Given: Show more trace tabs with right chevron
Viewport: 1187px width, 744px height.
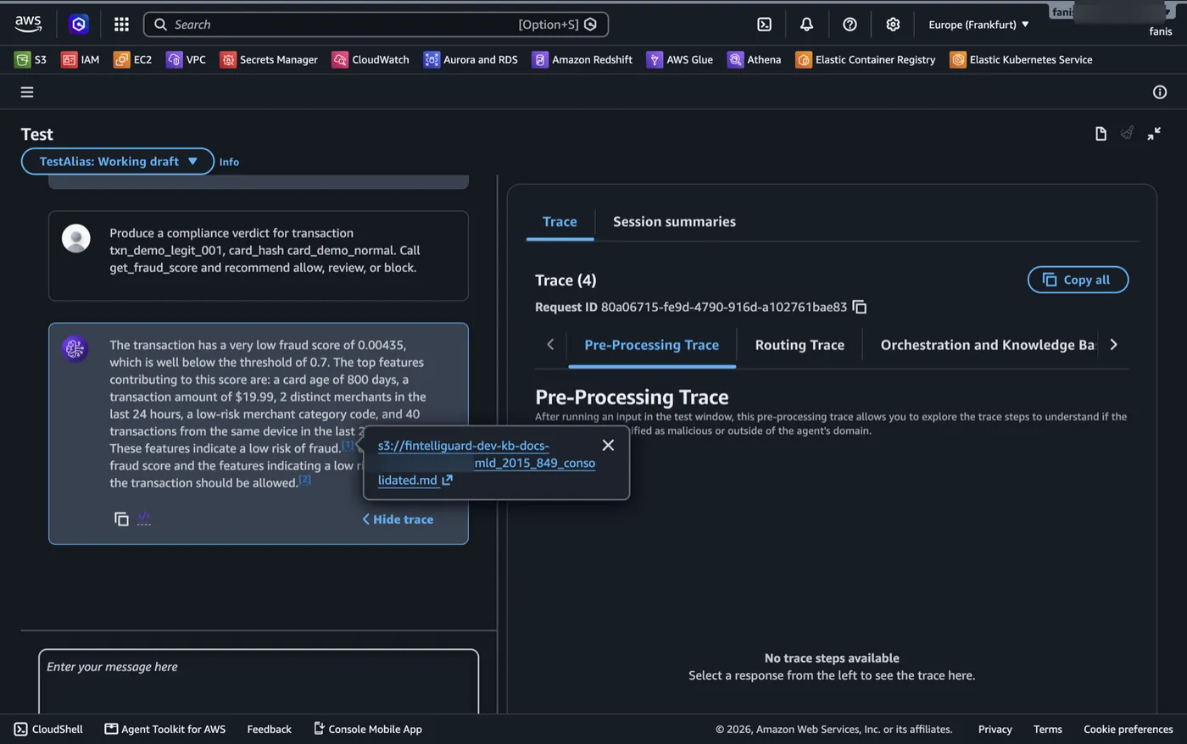Looking at the screenshot, I should (x=1113, y=345).
